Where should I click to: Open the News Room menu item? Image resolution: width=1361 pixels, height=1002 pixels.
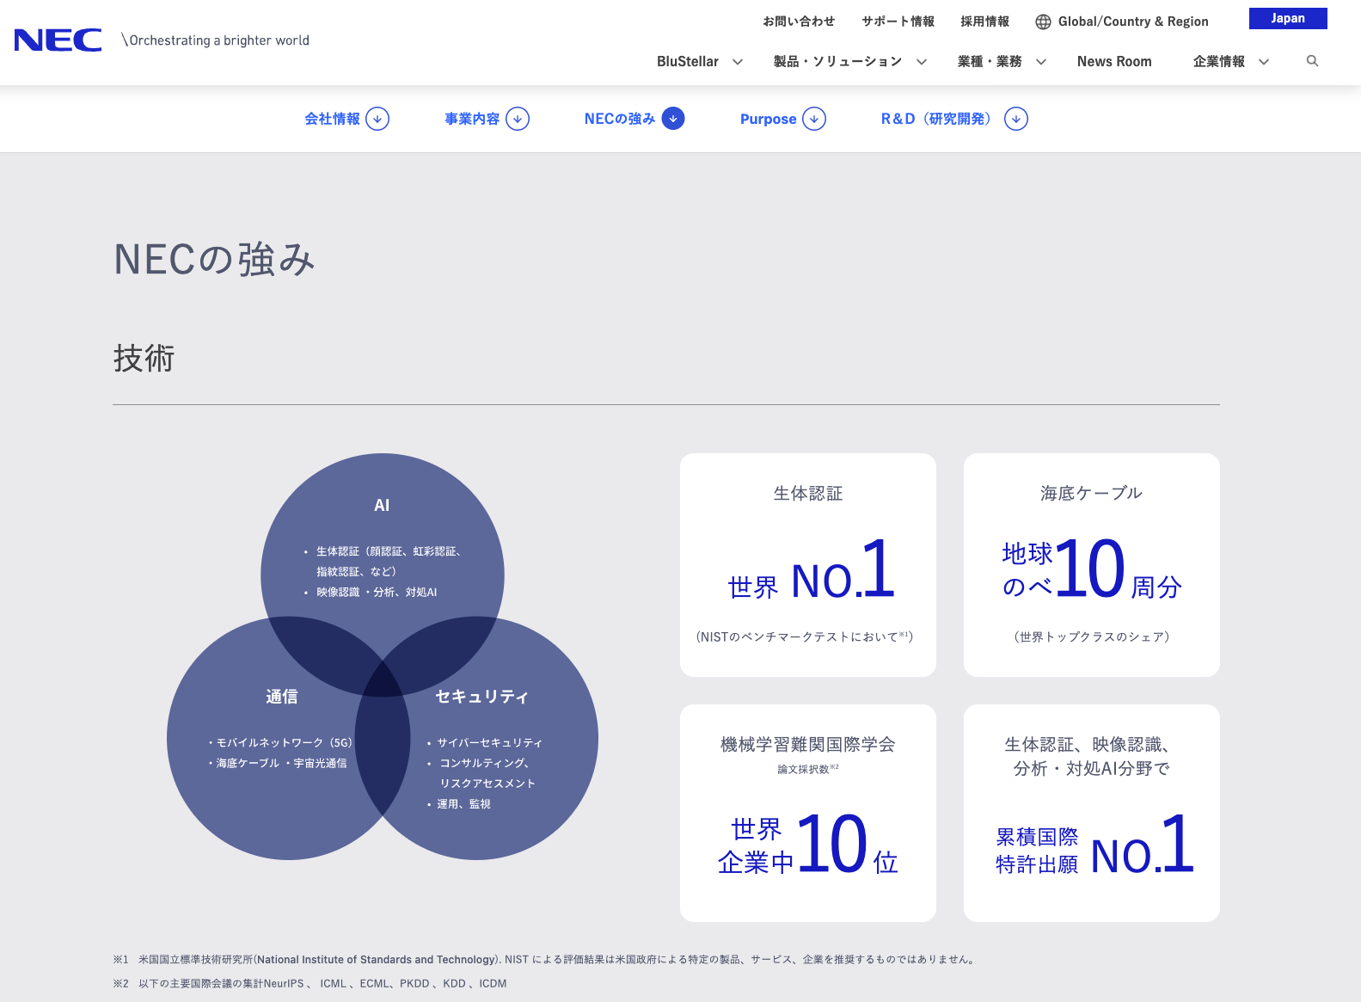[x=1114, y=62]
